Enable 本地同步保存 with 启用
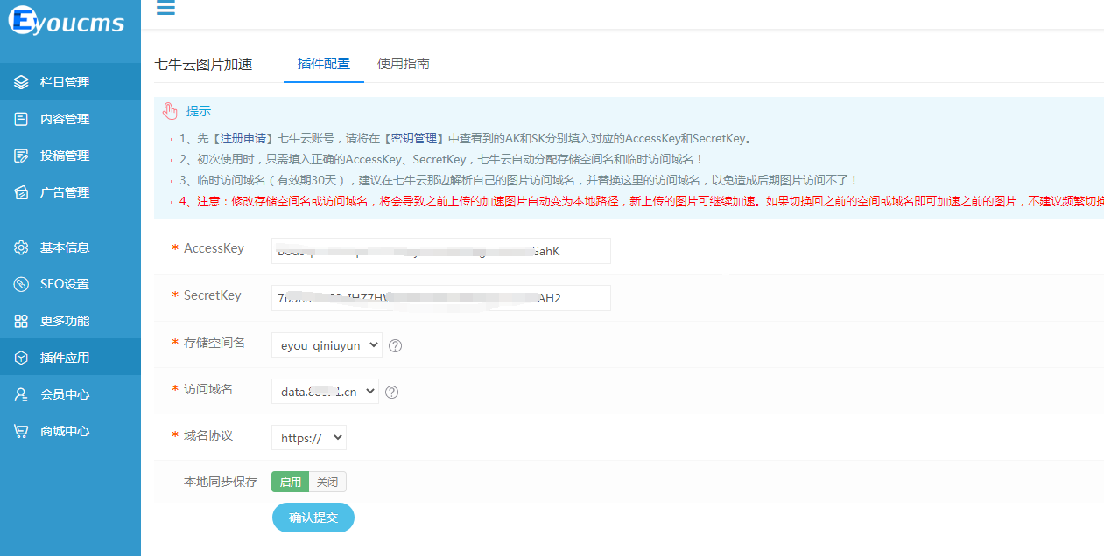The width and height of the screenshot is (1104, 556). tap(291, 482)
